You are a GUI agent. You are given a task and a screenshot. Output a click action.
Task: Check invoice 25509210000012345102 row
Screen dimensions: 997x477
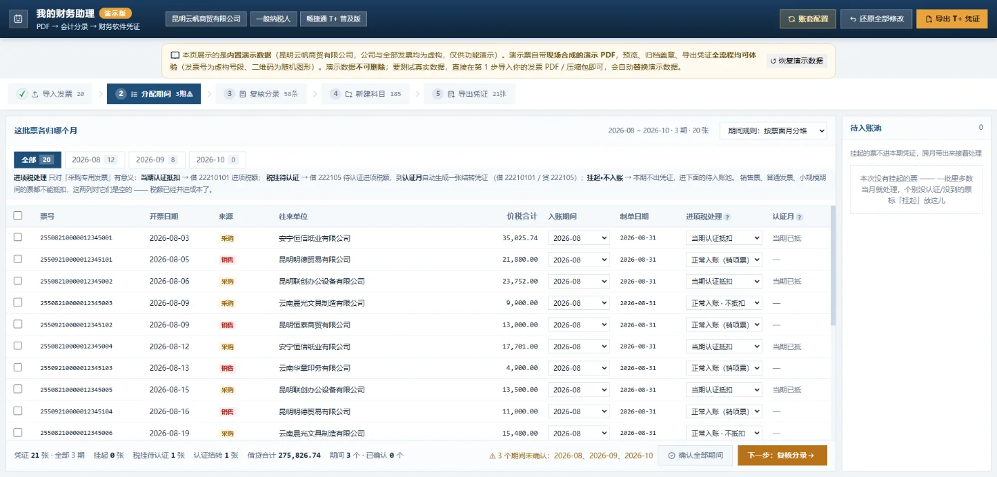(18, 324)
